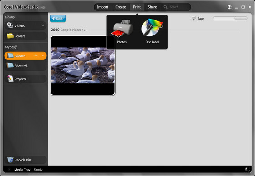Click the Albums book icon
Image resolution: width=255 pixels, height=176 pixels.
[x=10, y=55]
